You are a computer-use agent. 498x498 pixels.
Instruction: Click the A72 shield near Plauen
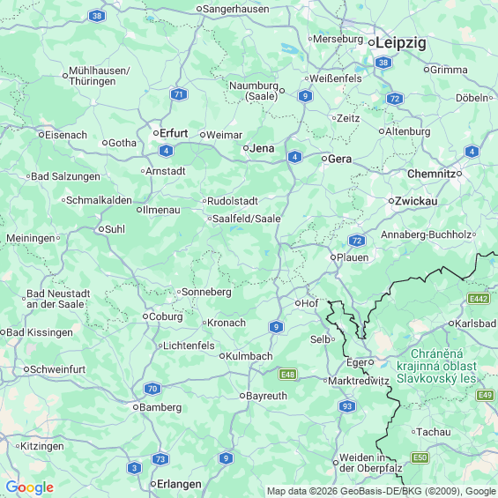357,241
